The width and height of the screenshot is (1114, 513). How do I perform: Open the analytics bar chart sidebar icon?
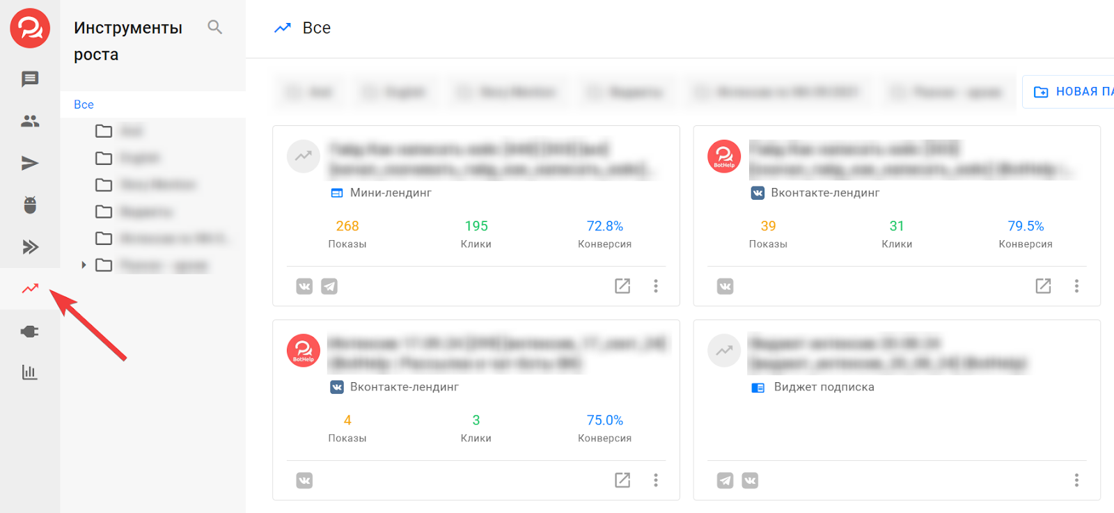point(29,372)
